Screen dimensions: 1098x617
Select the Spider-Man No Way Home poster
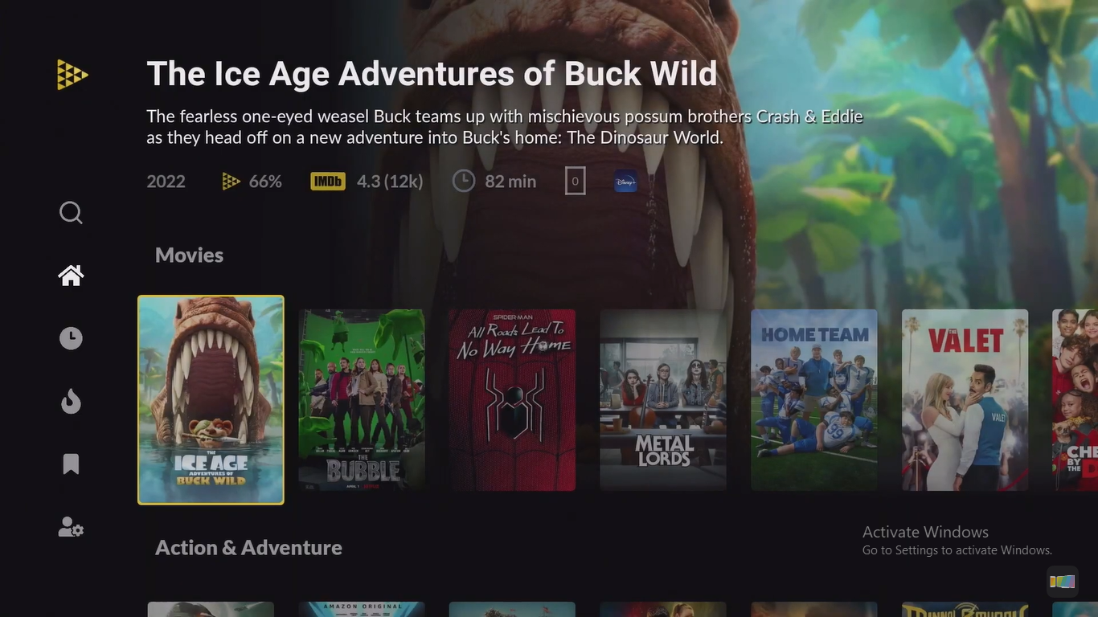[513, 400]
